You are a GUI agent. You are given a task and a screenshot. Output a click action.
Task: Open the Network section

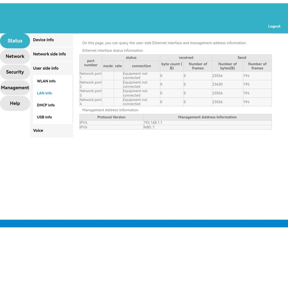click(x=15, y=56)
